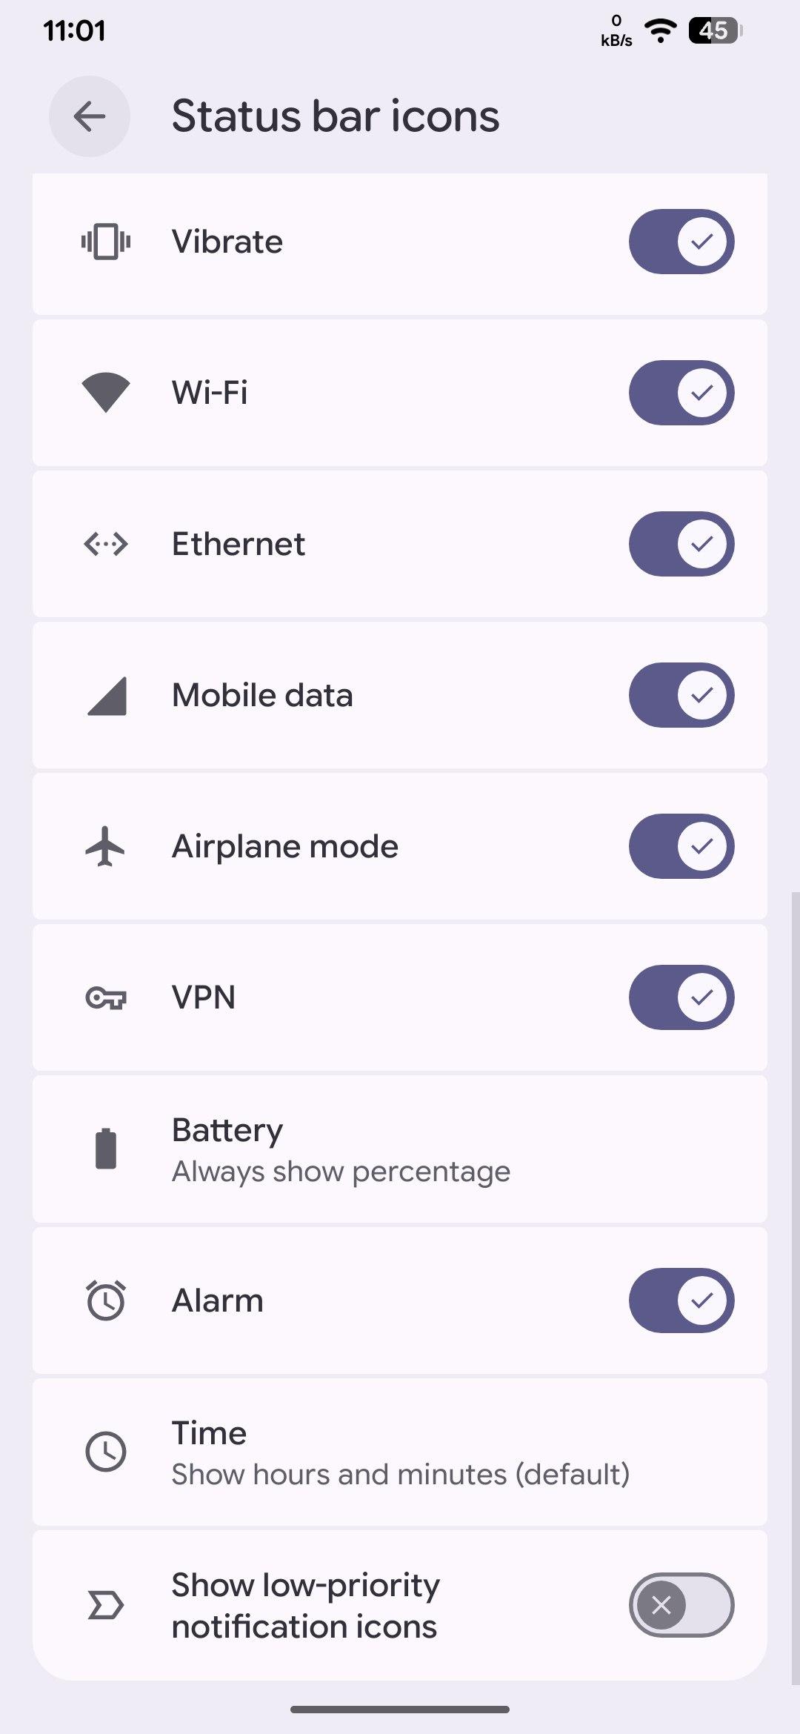Tap the back arrow button
Screen dimensions: 800x1734
[90, 116]
